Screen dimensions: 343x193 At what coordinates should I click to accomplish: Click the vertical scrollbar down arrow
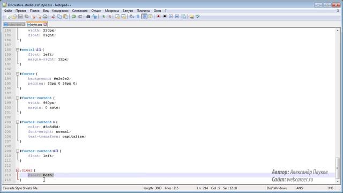click(x=338, y=181)
